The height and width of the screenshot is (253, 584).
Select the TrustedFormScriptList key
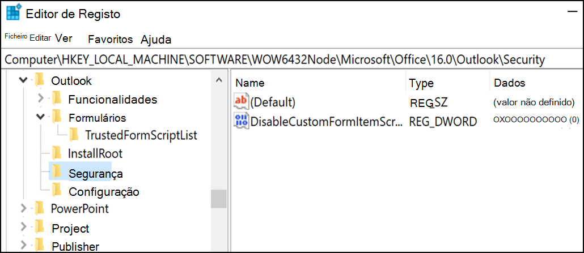(141, 135)
